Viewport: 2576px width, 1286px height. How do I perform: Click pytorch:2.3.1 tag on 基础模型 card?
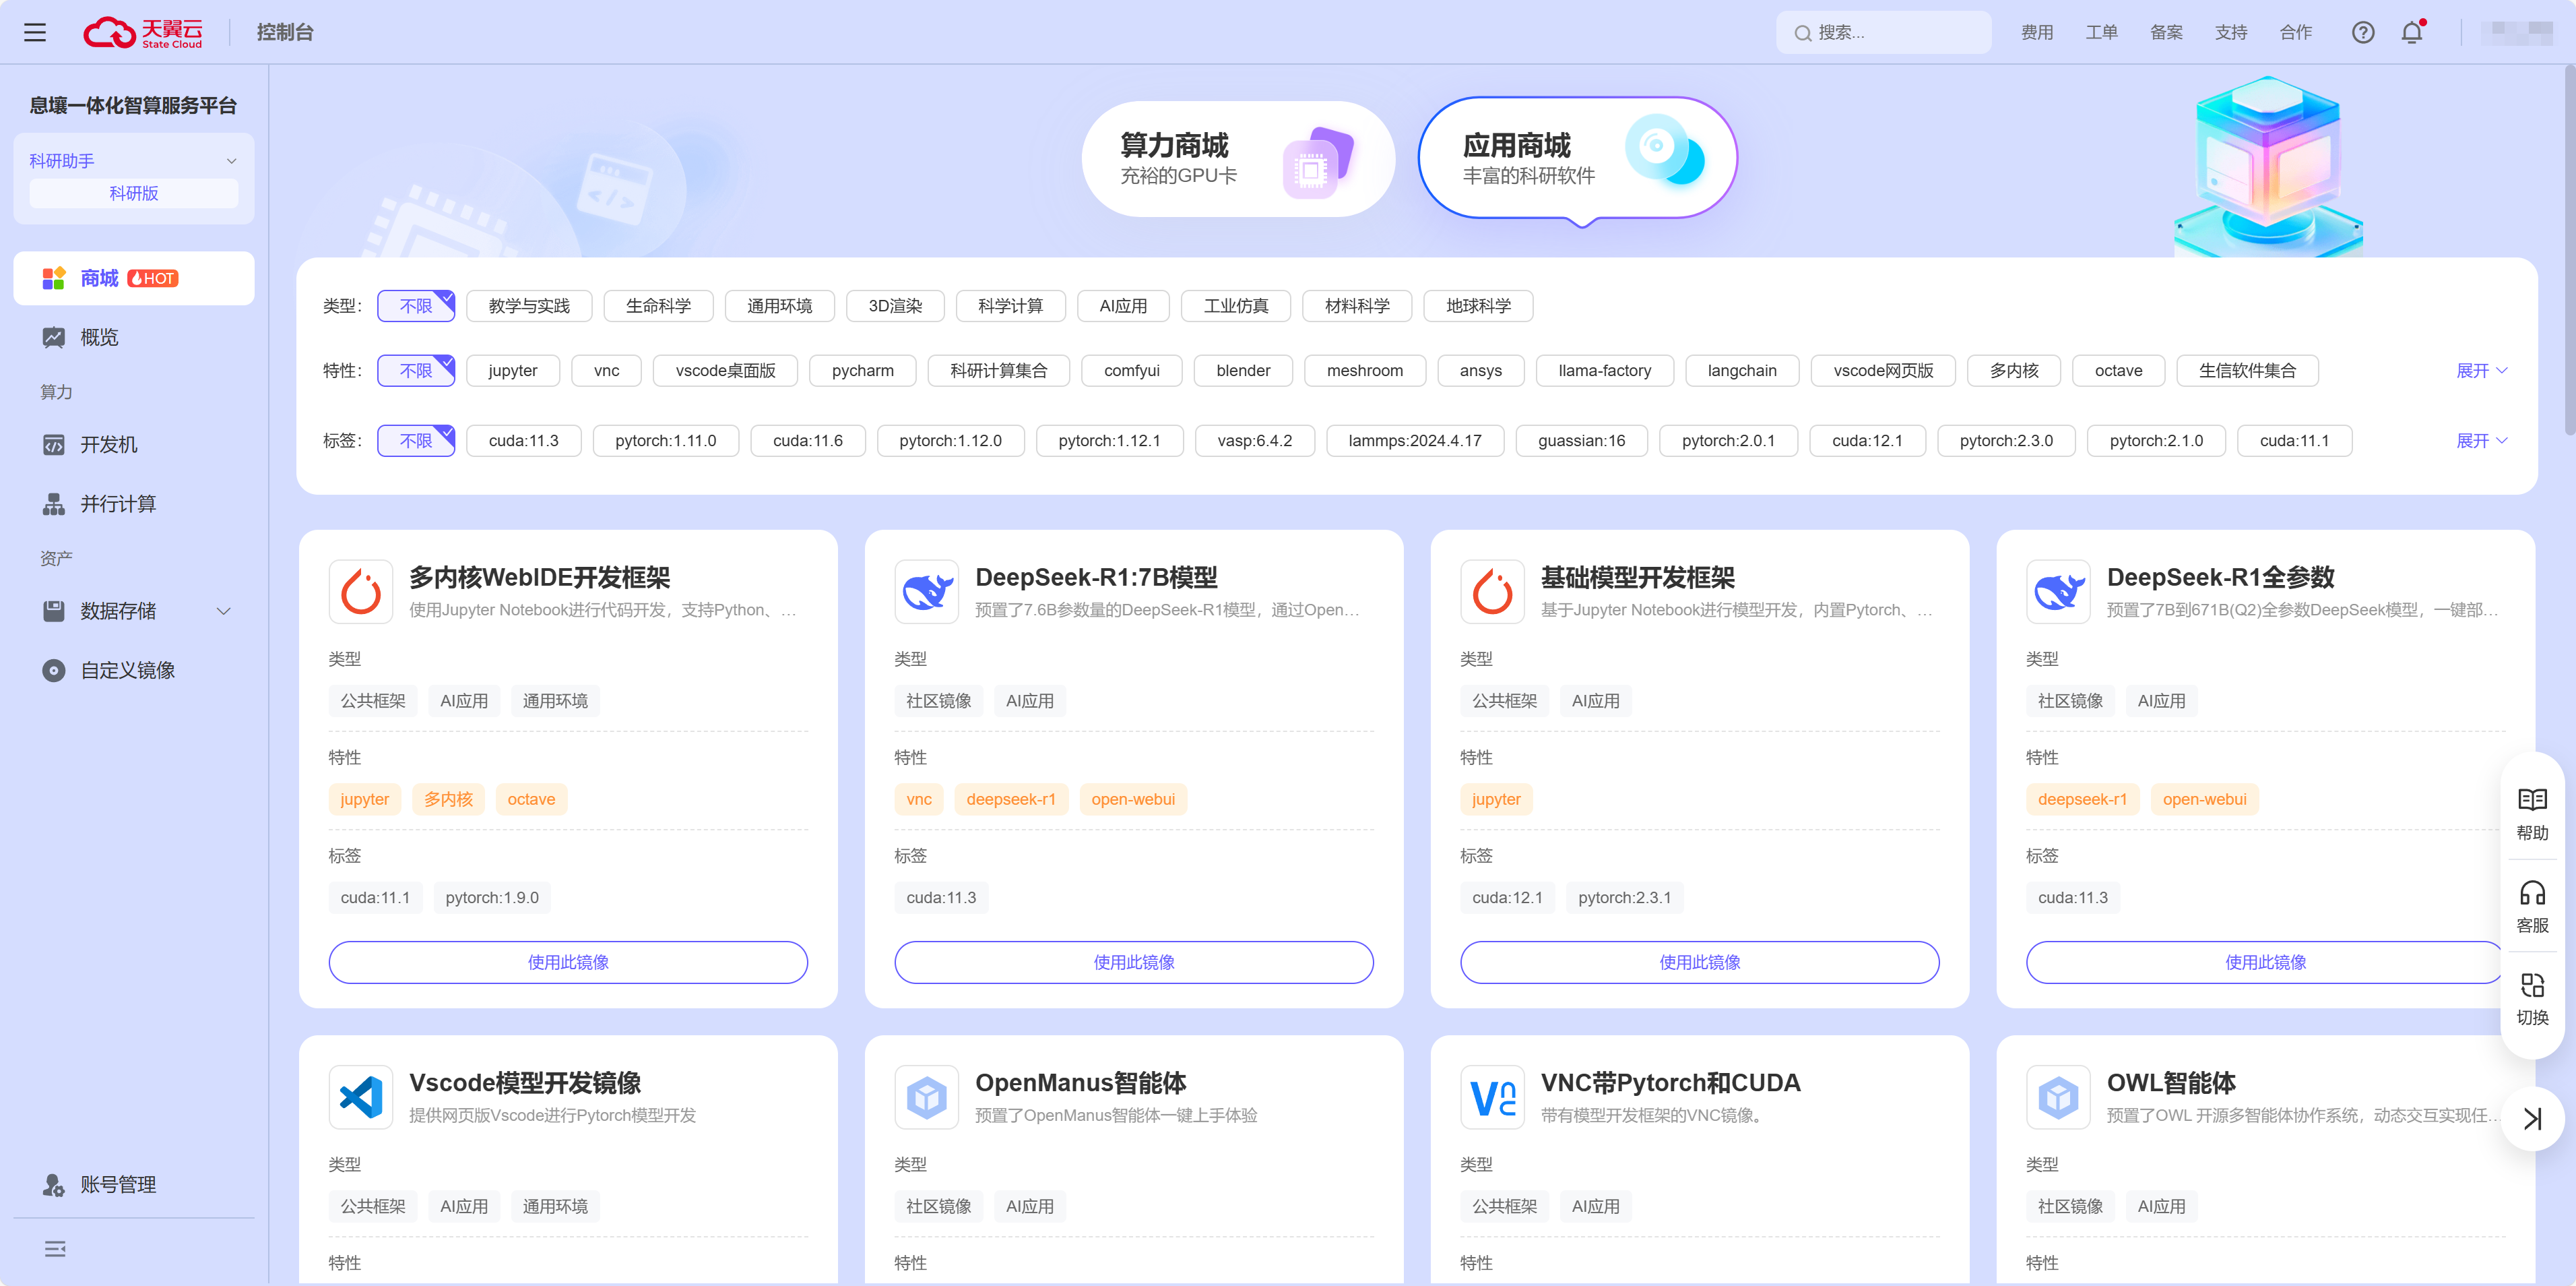(x=1624, y=898)
